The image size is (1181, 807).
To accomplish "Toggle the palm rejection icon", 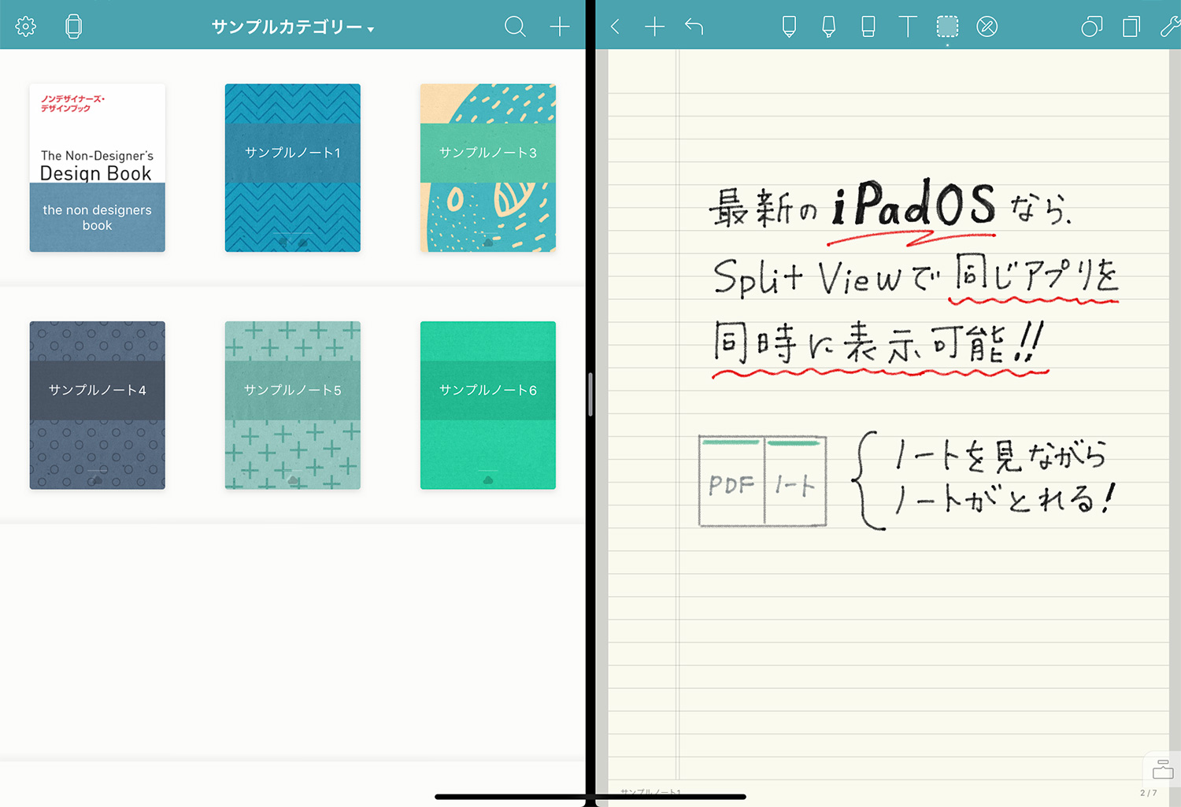I will pos(987,27).
